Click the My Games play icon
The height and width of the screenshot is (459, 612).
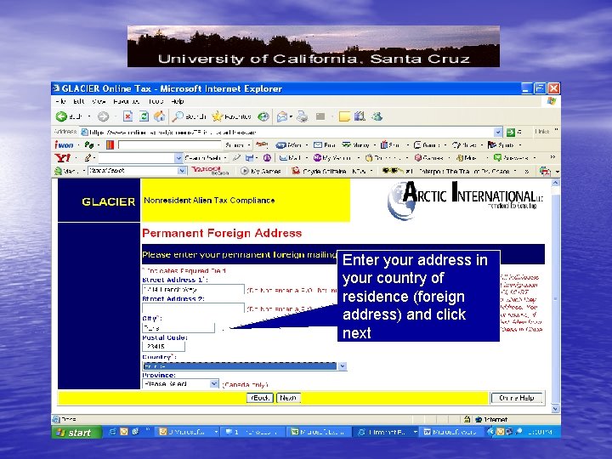(244, 171)
